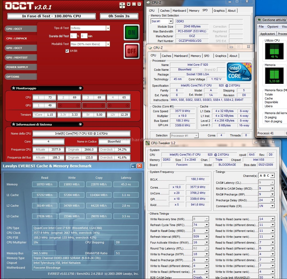Open the Read to Read (same rank) dropdown
This screenshot has width=287, height=279.
pyautogui.click(x=273, y=254)
